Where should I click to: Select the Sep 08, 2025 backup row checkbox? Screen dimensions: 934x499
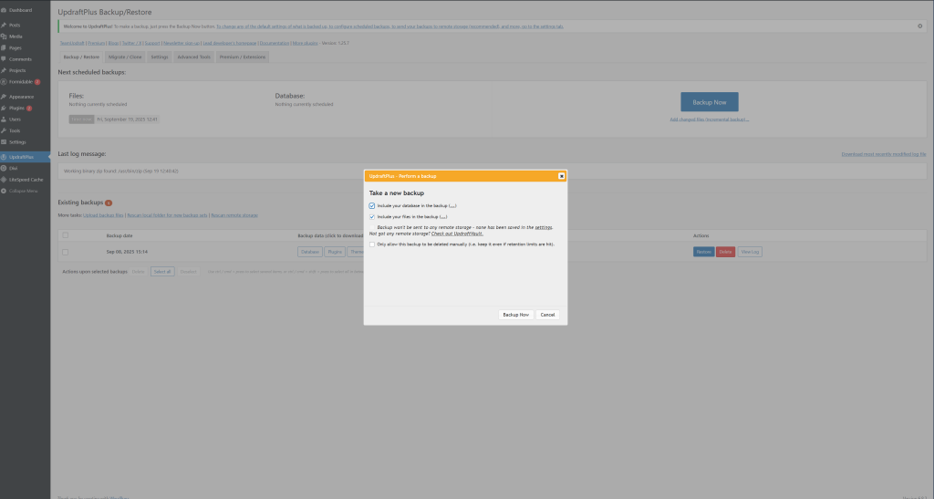coord(65,251)
